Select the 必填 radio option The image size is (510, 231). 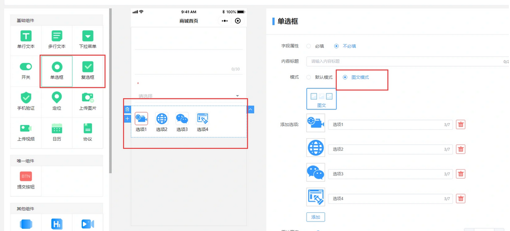309,46
